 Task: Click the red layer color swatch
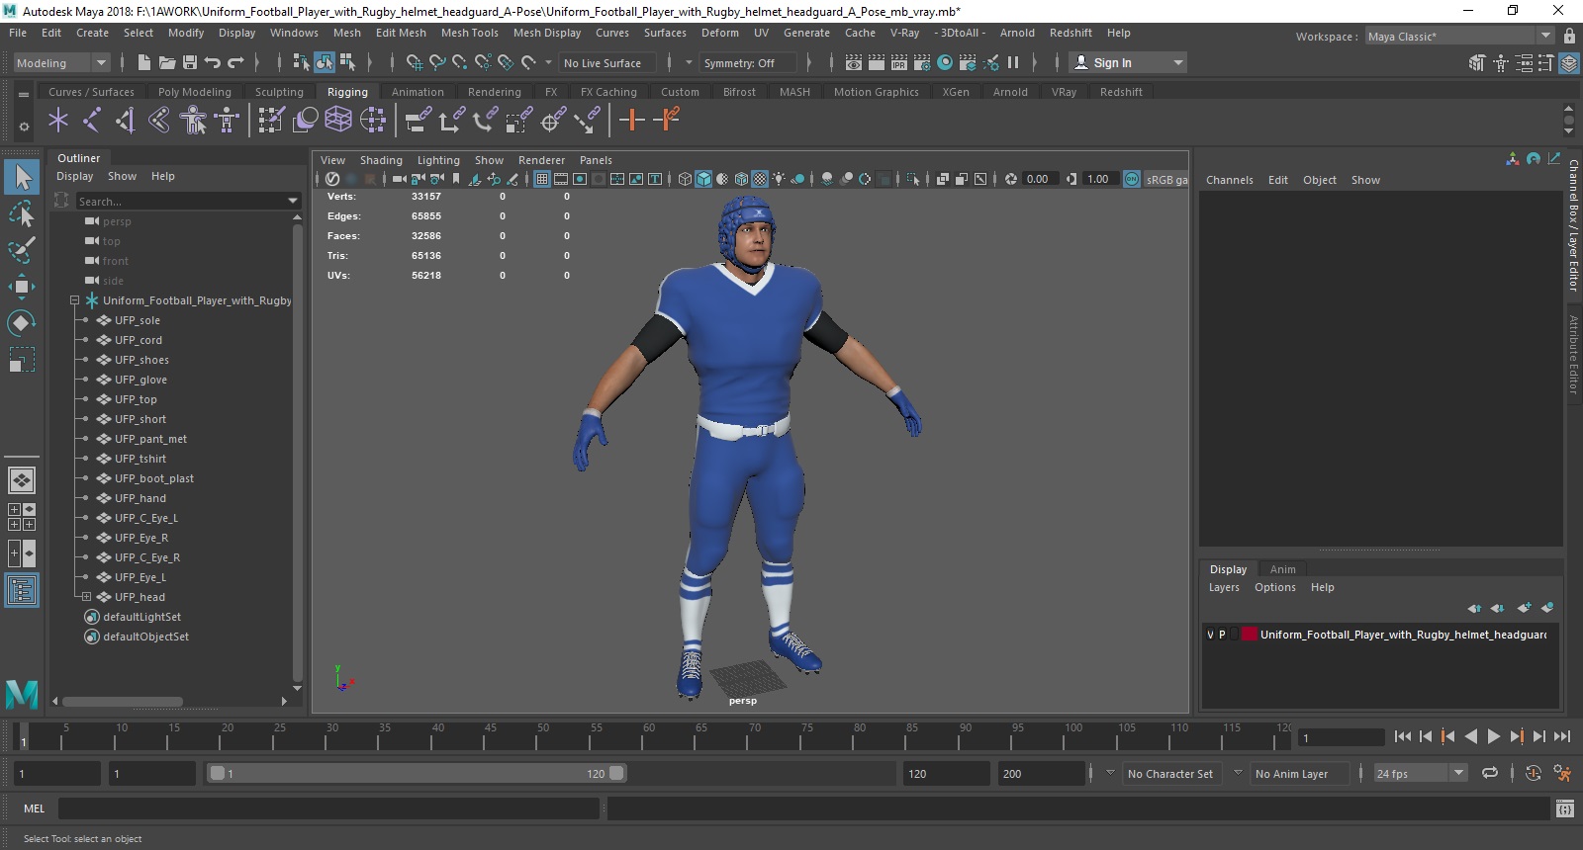pos(1249,635)
